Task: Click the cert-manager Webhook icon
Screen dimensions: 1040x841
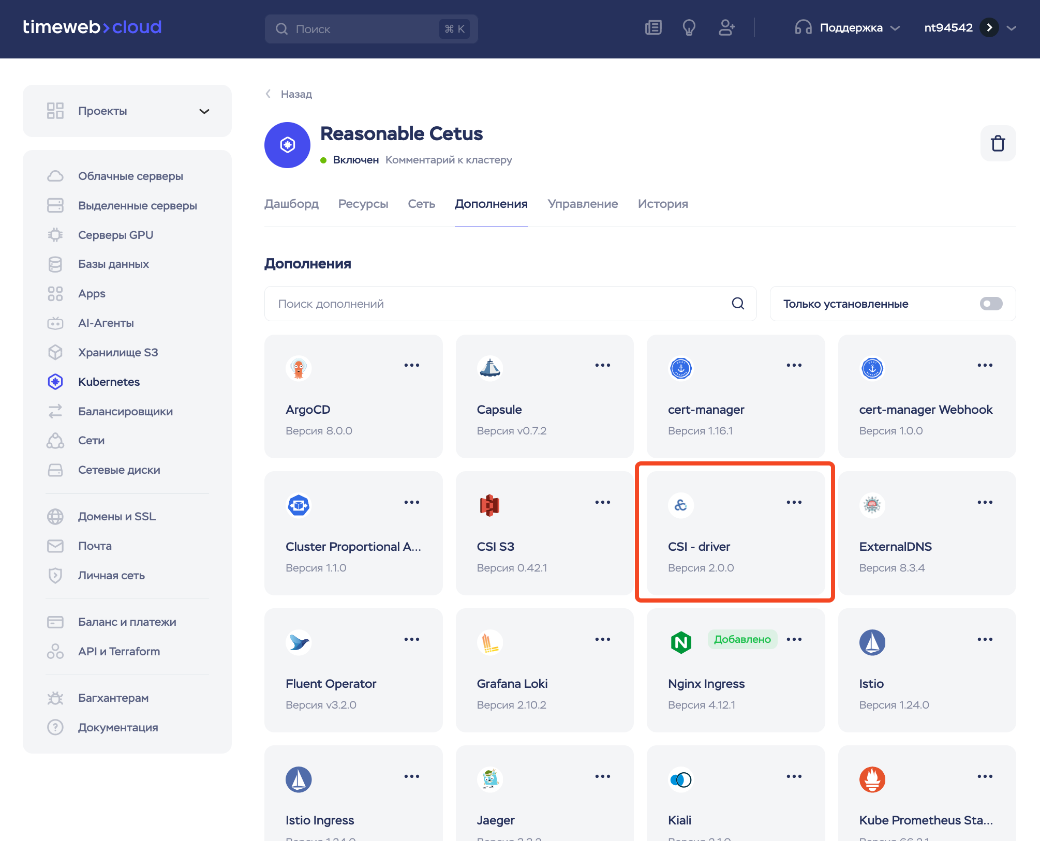Action: [872, 368]
